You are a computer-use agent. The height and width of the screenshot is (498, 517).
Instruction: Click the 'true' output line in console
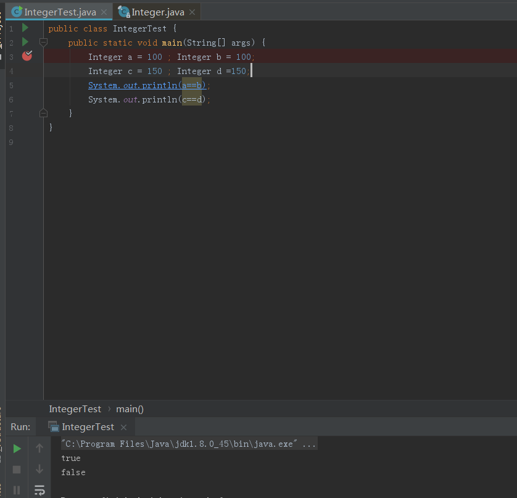(71, 458)
